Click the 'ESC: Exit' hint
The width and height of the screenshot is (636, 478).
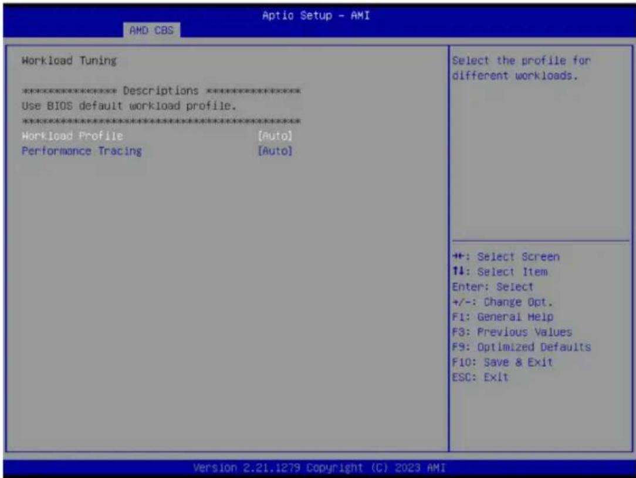click(480, 377)
